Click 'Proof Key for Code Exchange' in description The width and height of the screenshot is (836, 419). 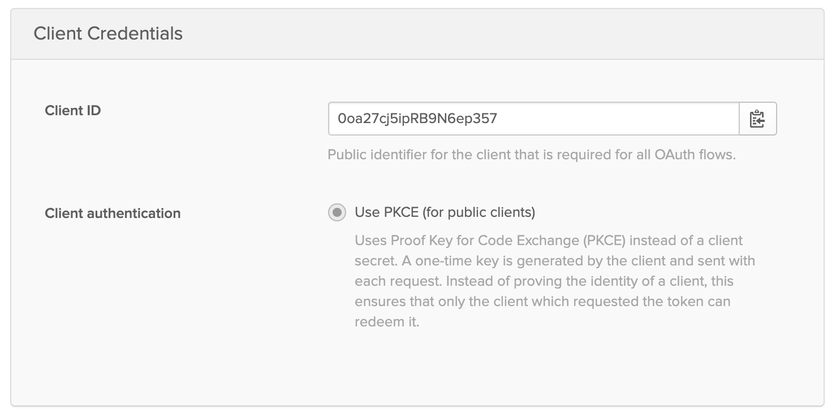point(479,241)
